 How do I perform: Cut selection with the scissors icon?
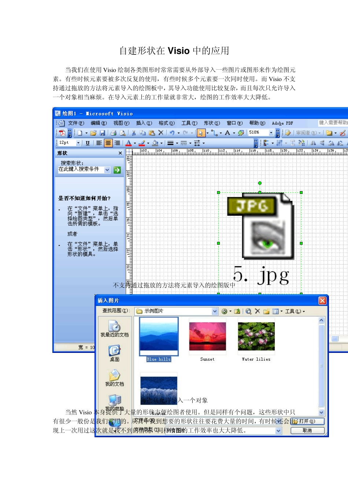pyautogui.click(x=134, y=133)
